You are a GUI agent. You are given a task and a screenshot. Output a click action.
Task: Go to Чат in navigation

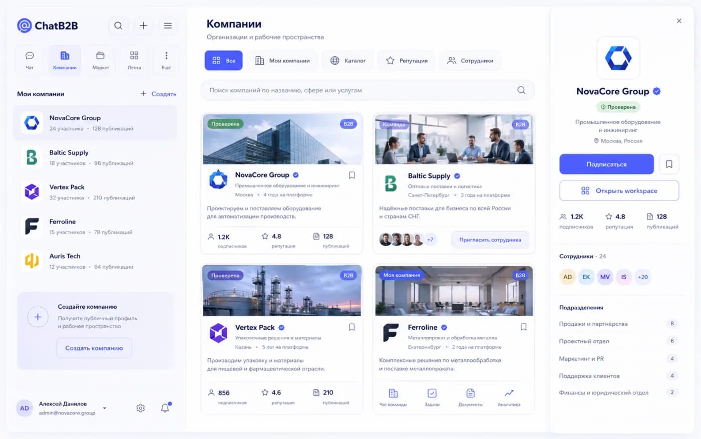(30, 60)
